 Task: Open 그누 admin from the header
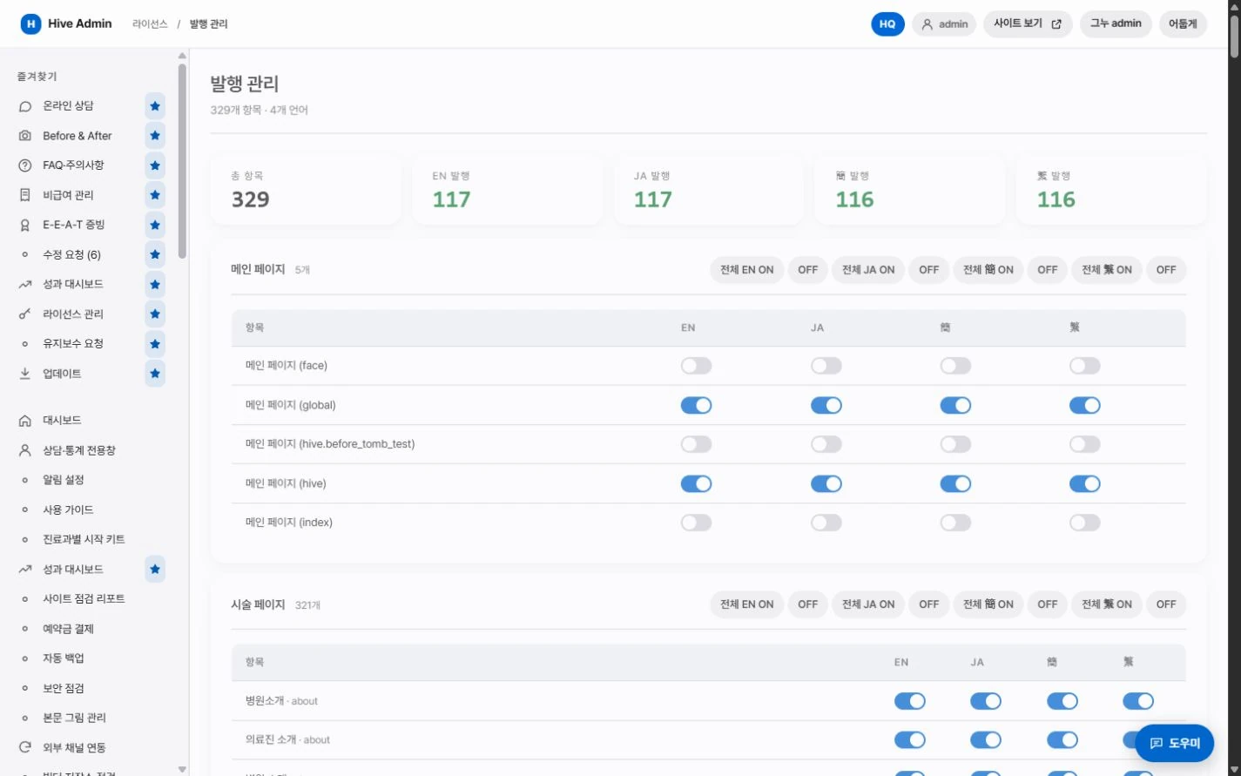[1116, 24]
